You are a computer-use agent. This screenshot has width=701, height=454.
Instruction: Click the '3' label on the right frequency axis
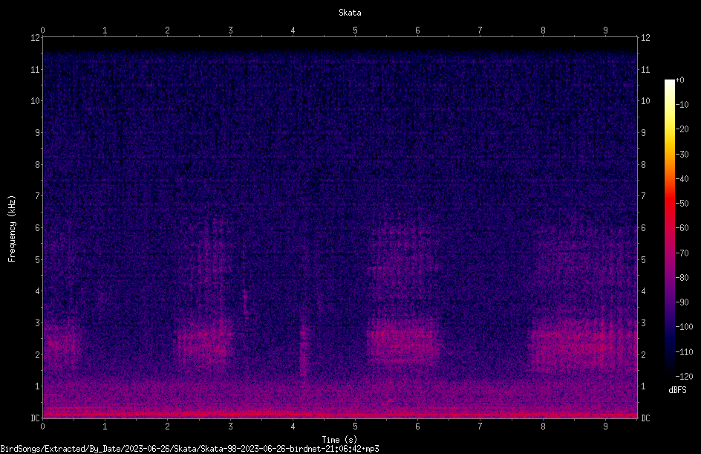643,322
